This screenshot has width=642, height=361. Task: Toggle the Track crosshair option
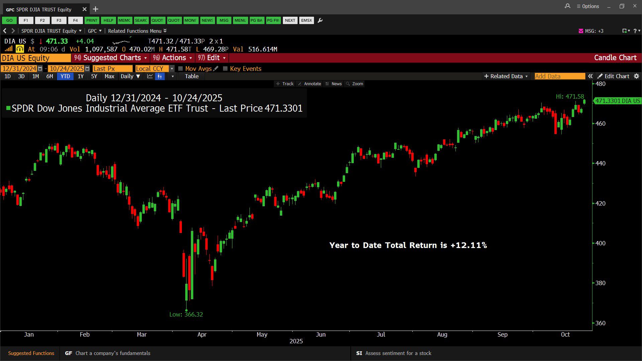[x=285, y=84]
